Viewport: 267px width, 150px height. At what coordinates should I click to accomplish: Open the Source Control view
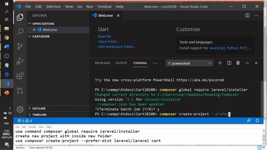(20, 46)
